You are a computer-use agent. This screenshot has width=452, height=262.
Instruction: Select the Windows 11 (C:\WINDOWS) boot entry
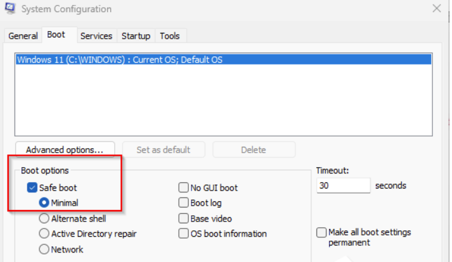(x=223, y=59)
